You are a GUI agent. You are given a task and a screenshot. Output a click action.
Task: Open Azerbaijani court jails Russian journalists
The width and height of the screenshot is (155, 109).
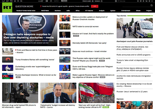[135, 41]
